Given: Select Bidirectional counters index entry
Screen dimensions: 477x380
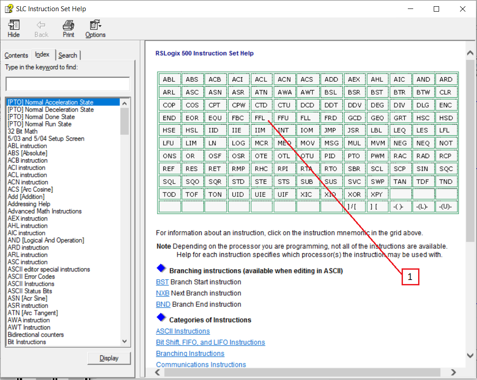Looking at the screenshot, I should (x=36, y=334).
